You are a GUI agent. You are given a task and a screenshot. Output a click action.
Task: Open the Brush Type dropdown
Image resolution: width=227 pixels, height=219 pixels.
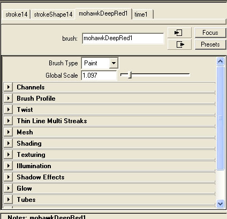coord(100,63)
